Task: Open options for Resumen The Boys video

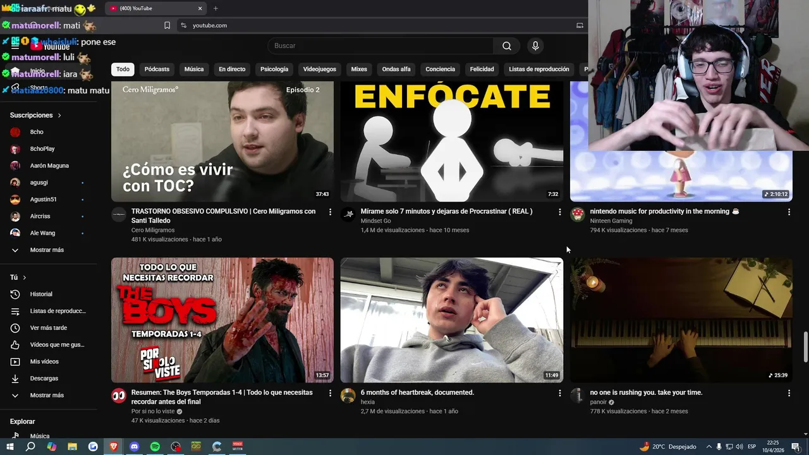Action: point(330,393)
